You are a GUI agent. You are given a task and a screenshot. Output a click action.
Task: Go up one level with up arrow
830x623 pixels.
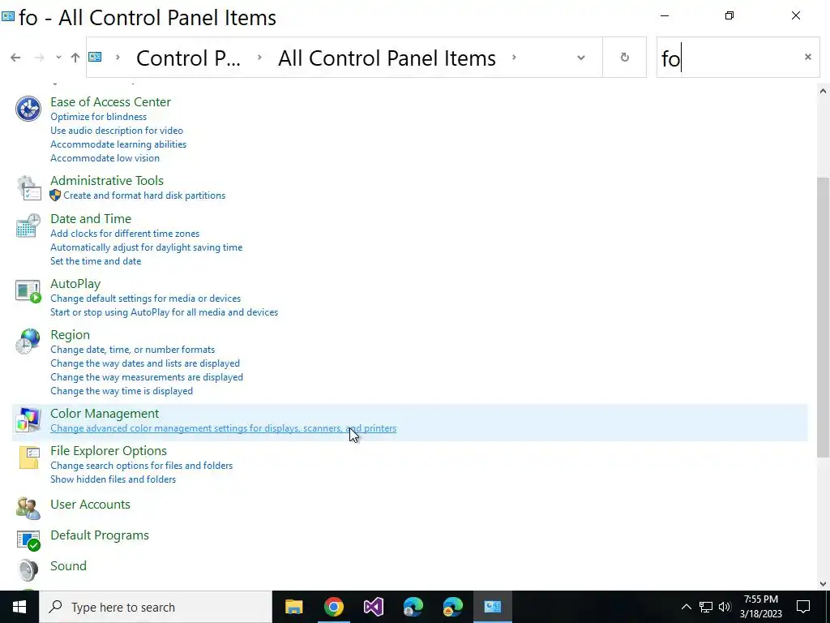point(75,58)
